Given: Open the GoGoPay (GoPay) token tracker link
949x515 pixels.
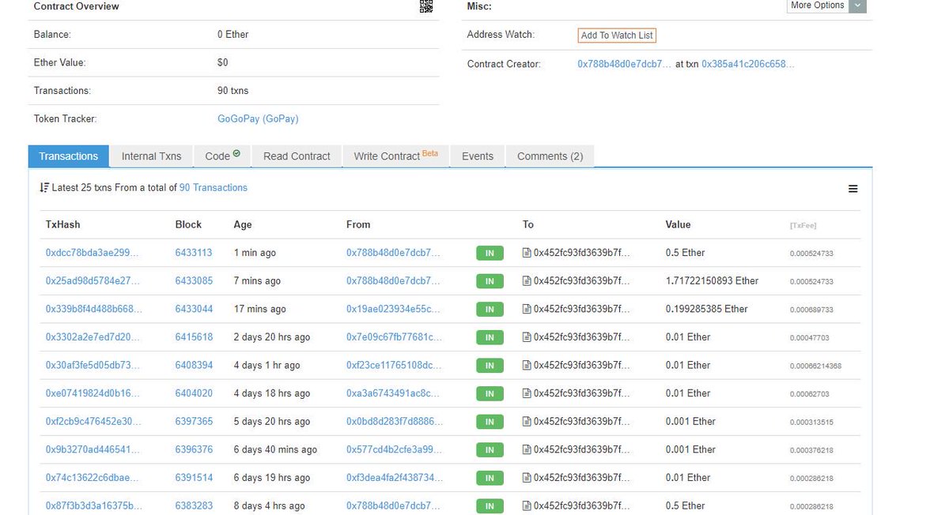Looking at the screenshot, I should tap(258, 119).
